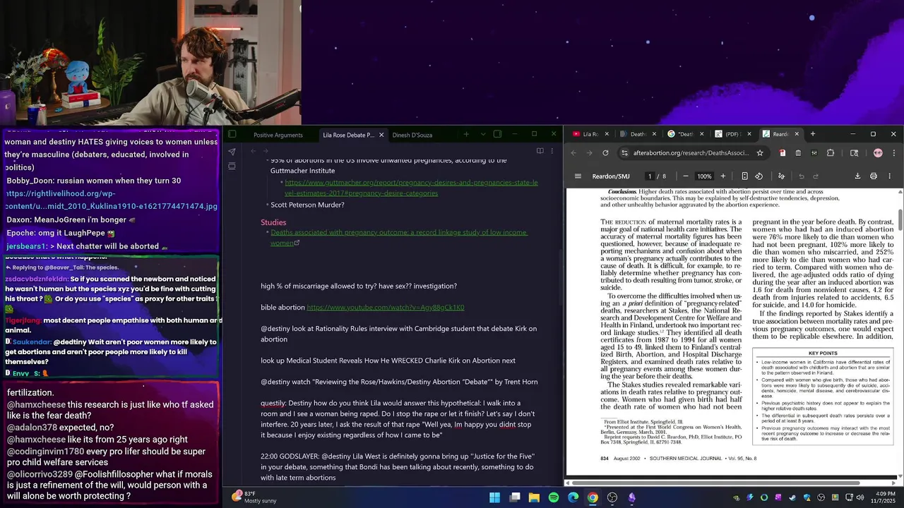Toggle PDF fit to page
The height and width of the screenshot is (508, 904).
click(744, 176)
